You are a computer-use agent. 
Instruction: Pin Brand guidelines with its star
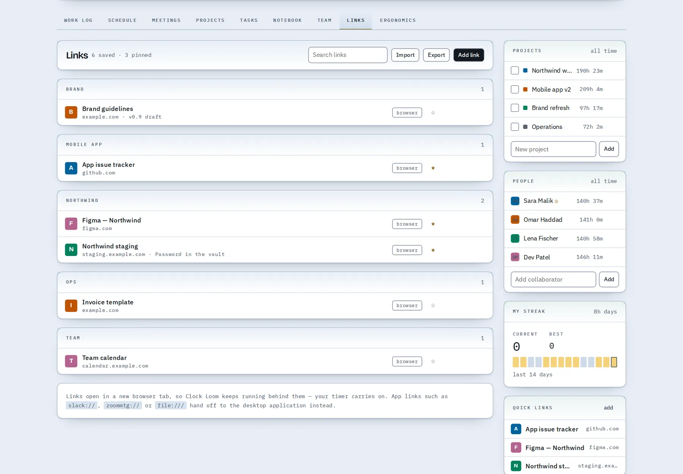point(433,113)
